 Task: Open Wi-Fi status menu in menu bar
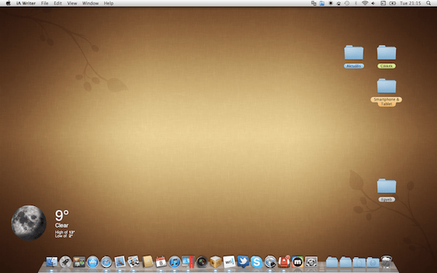[x=365, y=4]
